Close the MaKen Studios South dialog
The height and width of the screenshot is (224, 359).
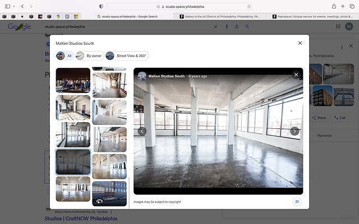point(300,43)
